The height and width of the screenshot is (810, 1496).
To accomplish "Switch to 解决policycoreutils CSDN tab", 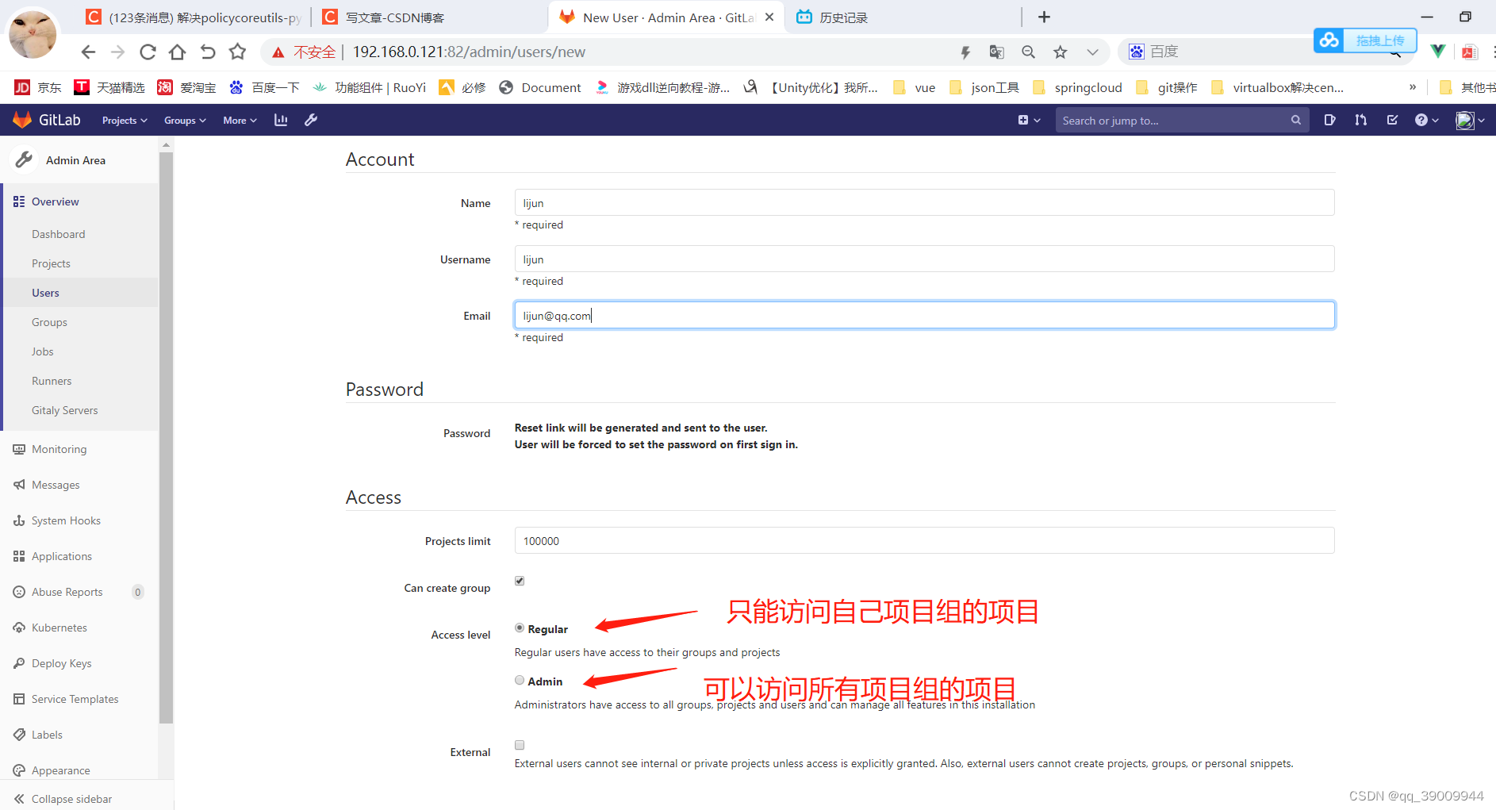I will pyautogui.click(x=193, y=17).
